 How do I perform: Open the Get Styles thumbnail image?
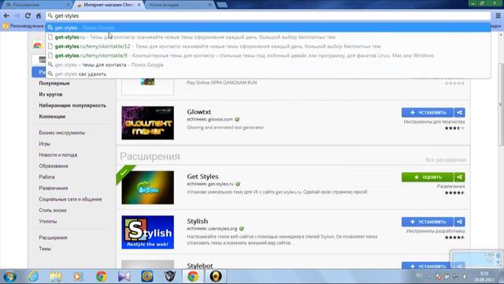pos(147,188)
